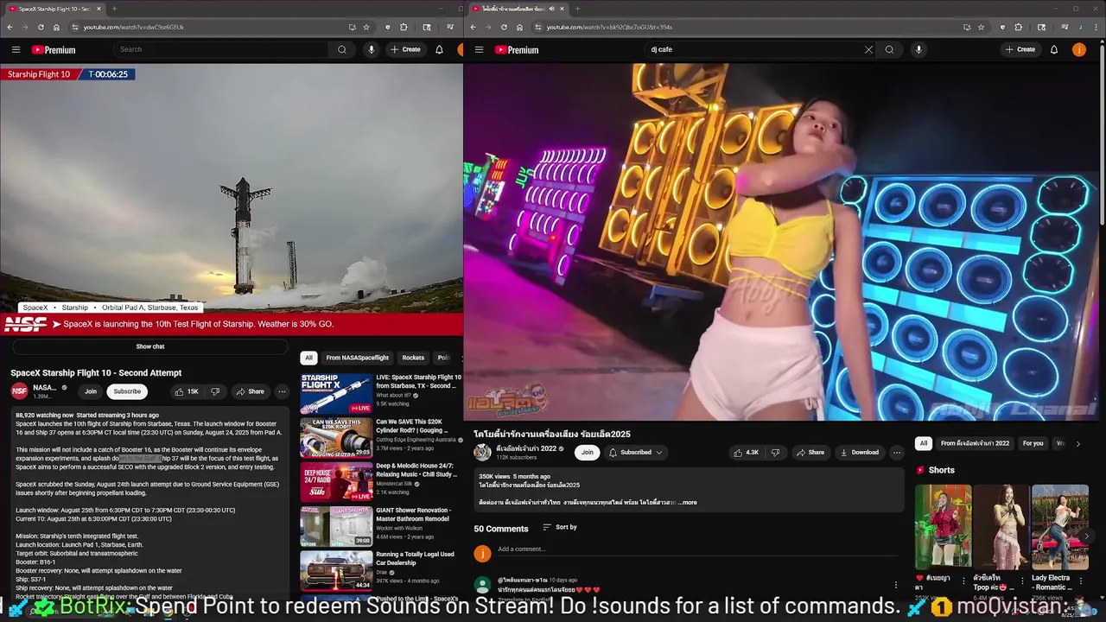Click Create button in left window
This screenshot has width=1106, height=622.
(x=405, y=49)
